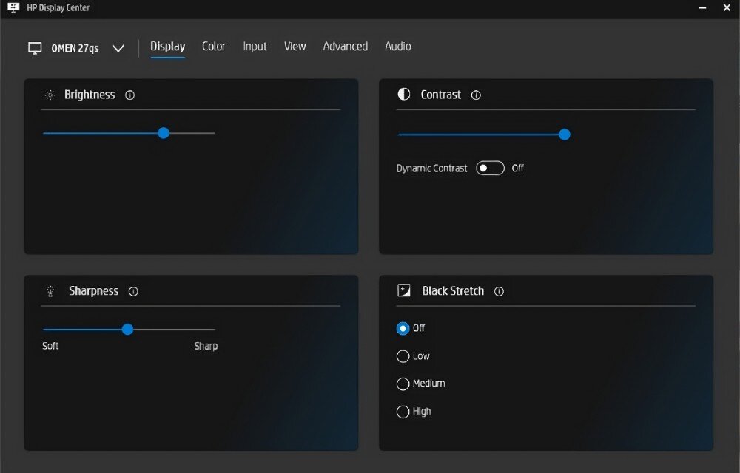Click the Black Stretch panel icon

[x=404, y=291]
